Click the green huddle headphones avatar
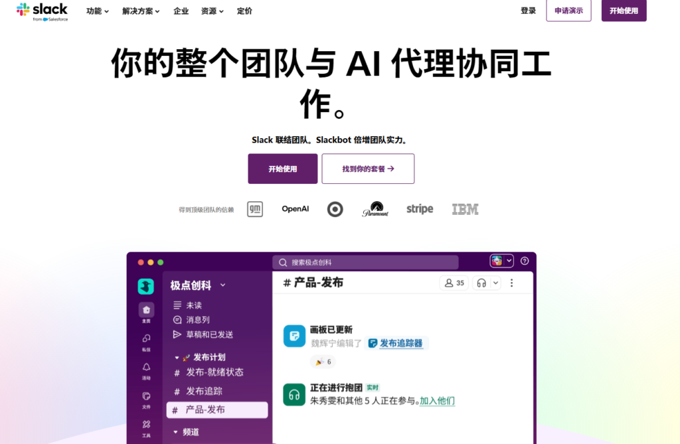 click(294, 395)
